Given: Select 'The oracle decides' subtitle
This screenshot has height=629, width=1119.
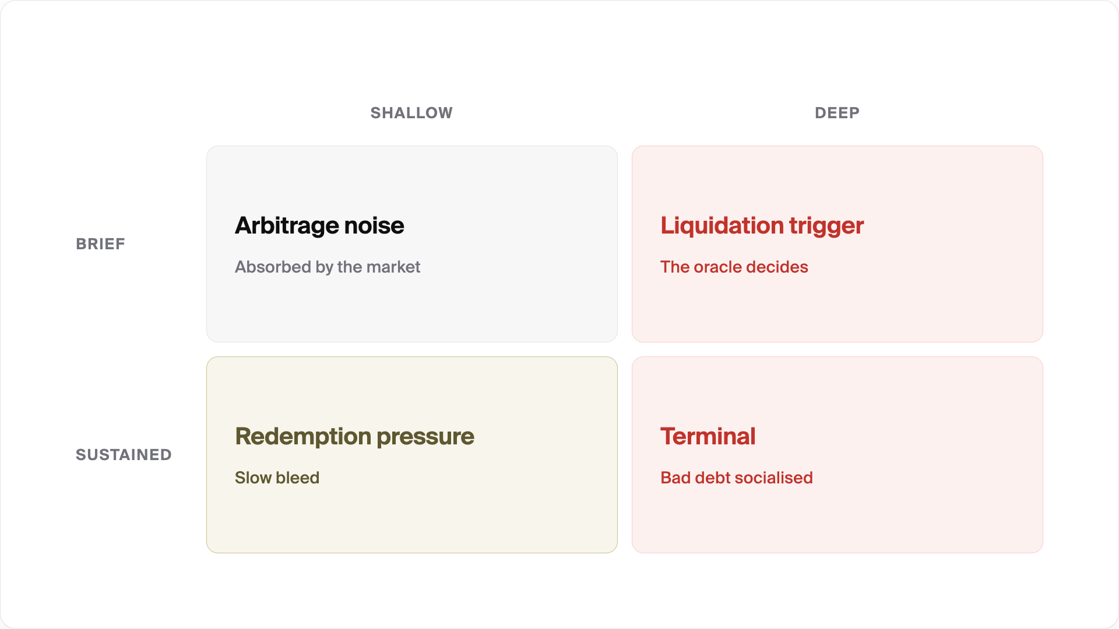Looking at the screenshot, I should pos(734,267).
